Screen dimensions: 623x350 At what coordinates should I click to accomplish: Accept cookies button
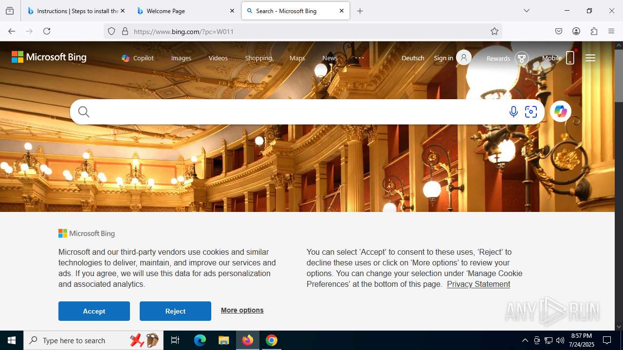click(x=94, y=311)
